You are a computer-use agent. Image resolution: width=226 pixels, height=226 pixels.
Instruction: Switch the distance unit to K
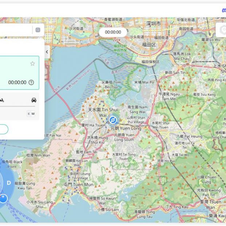(x=28, y=114)
